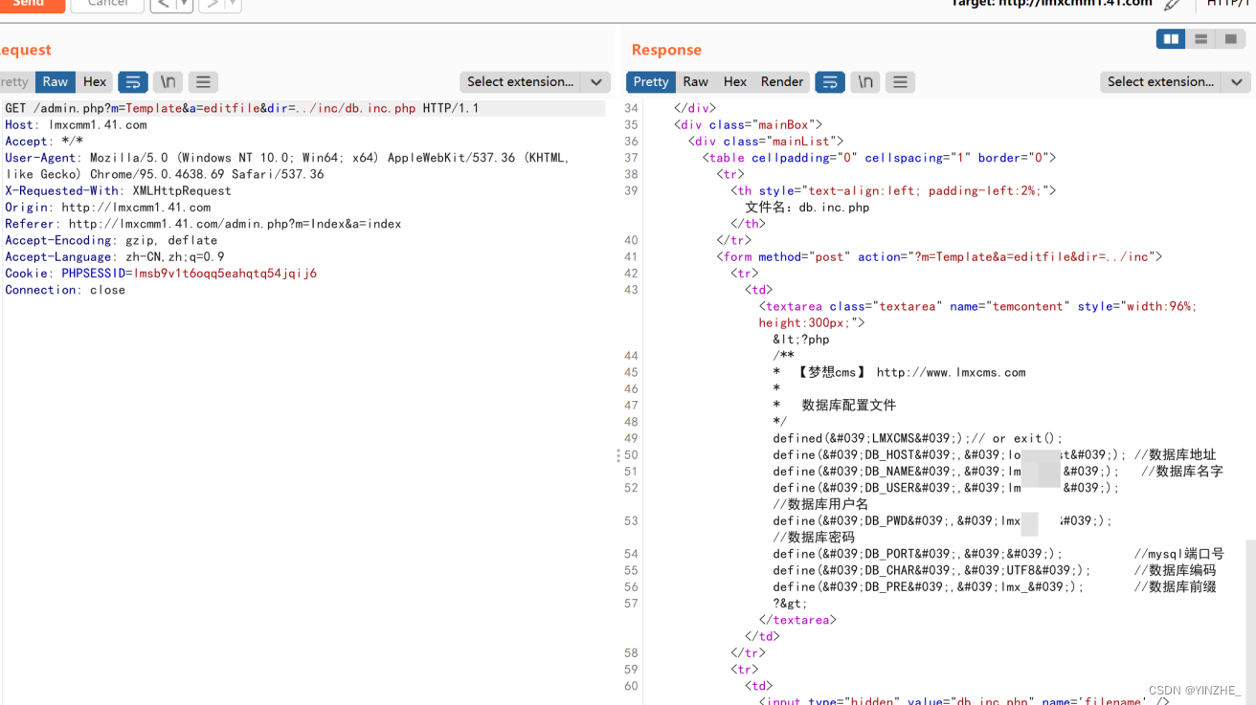Click the Target URL label
1256x705 pixels.
[x=1052, y=4]
